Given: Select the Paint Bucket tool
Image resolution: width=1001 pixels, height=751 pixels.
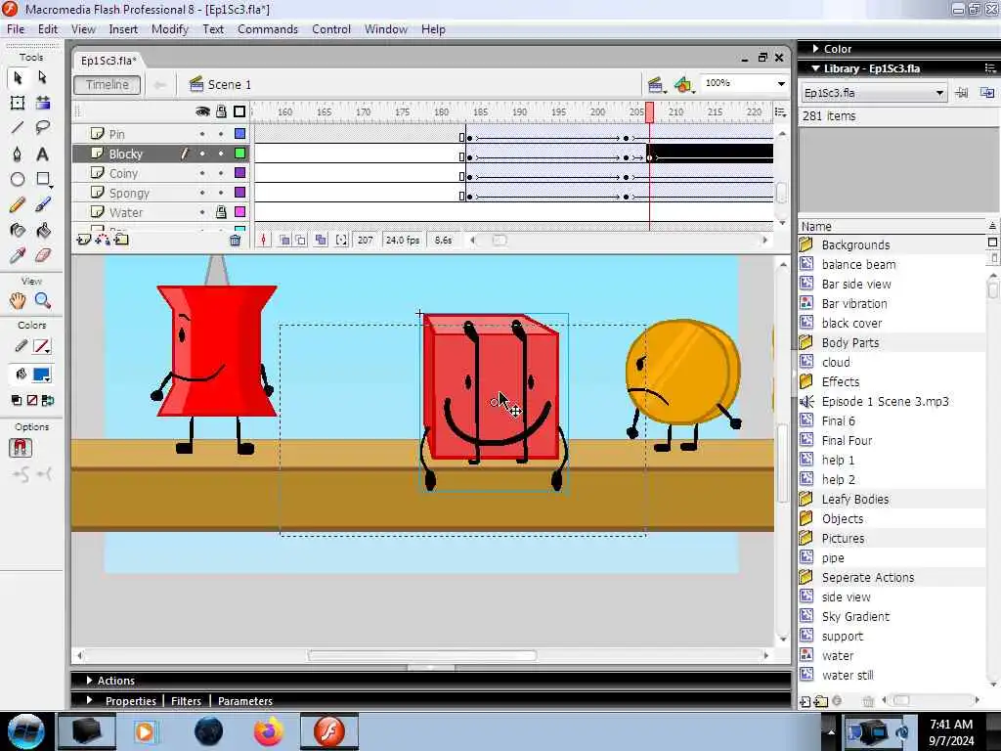Looking at the screenshot, I should (43, 231).
